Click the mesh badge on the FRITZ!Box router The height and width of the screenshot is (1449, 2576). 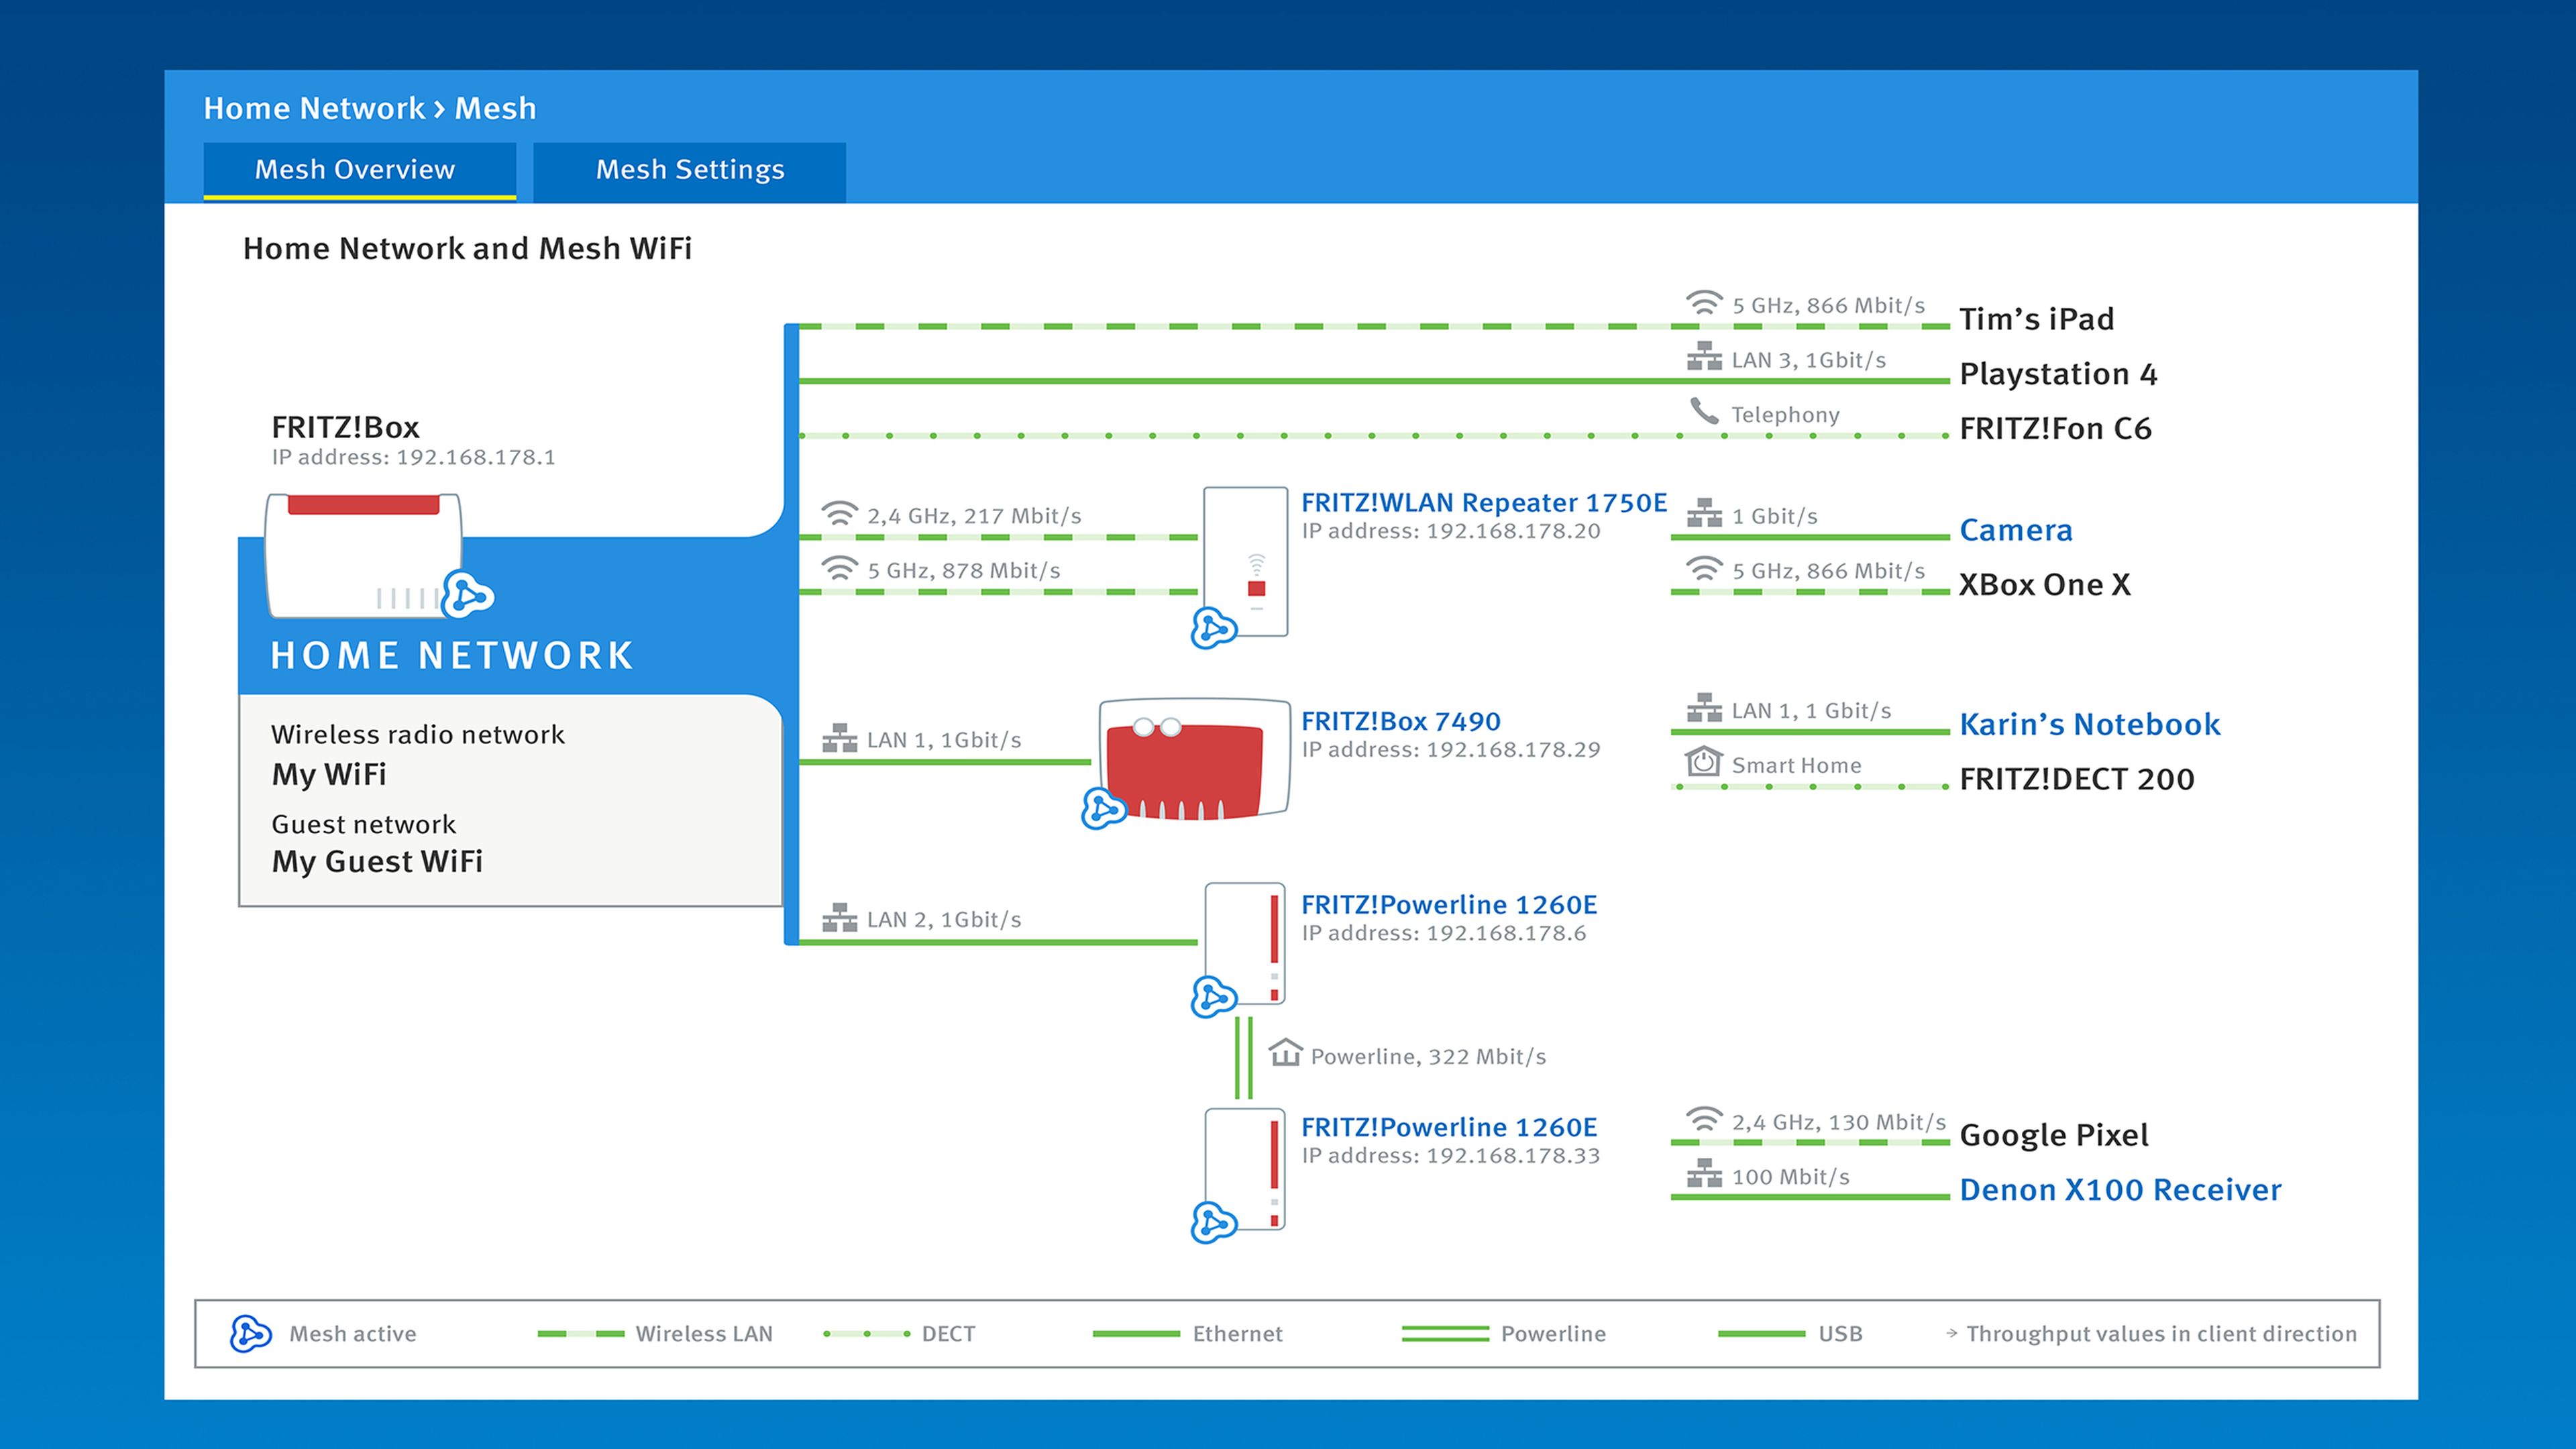tap(467, 596)
